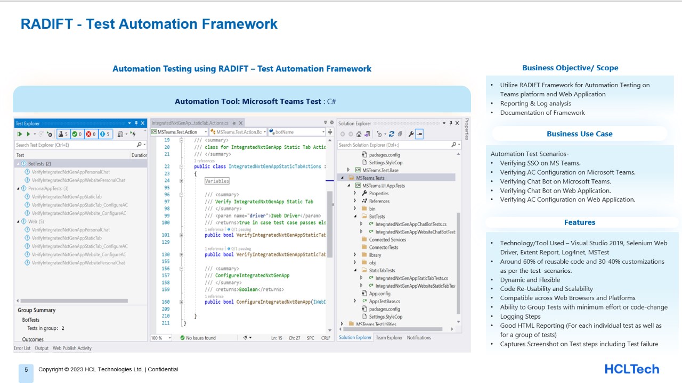Switch to the Notifications tab
This screenshot has width=682, height=383.
[419, 338]
